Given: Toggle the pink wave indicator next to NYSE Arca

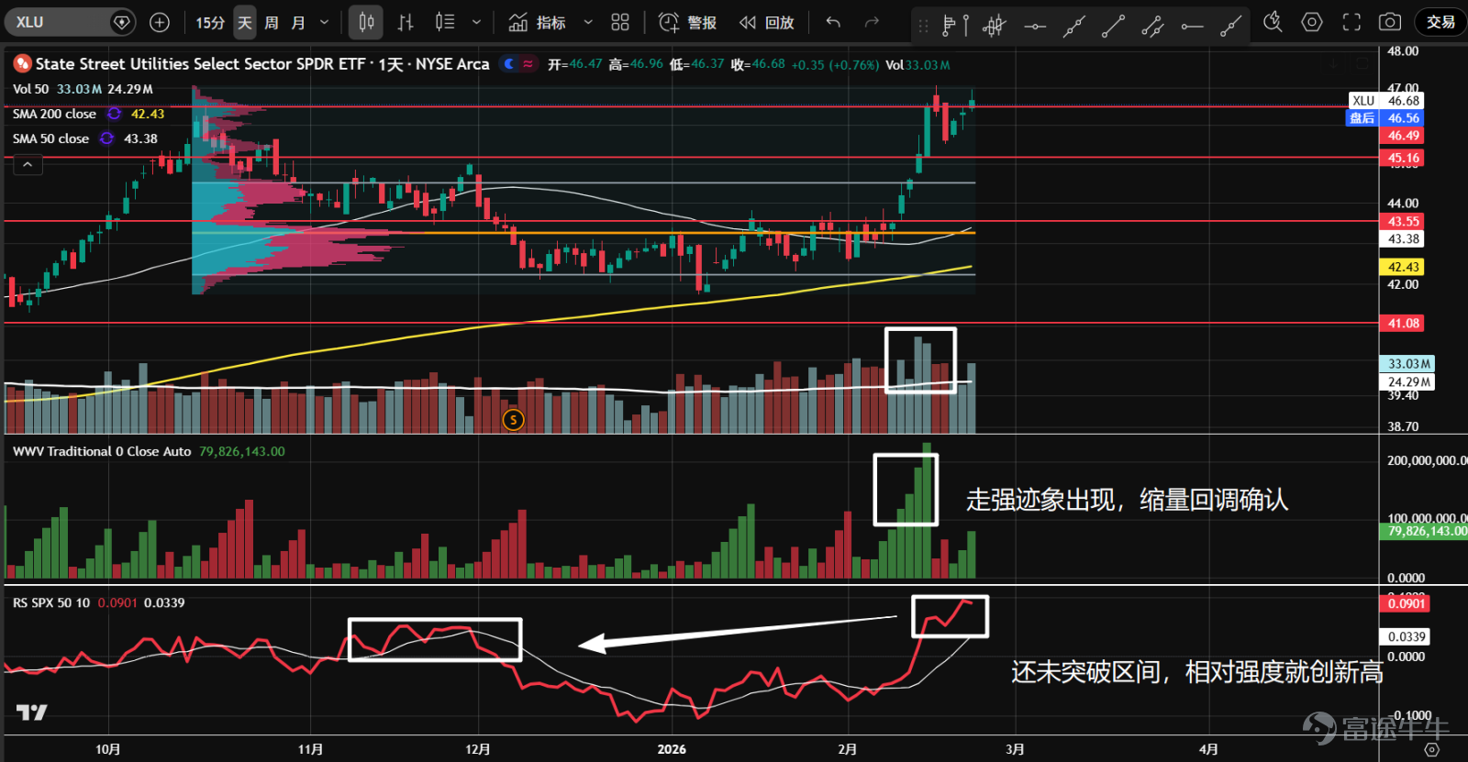Looking at the screenshot, I should pyautogui.click(x=528, y=64).
